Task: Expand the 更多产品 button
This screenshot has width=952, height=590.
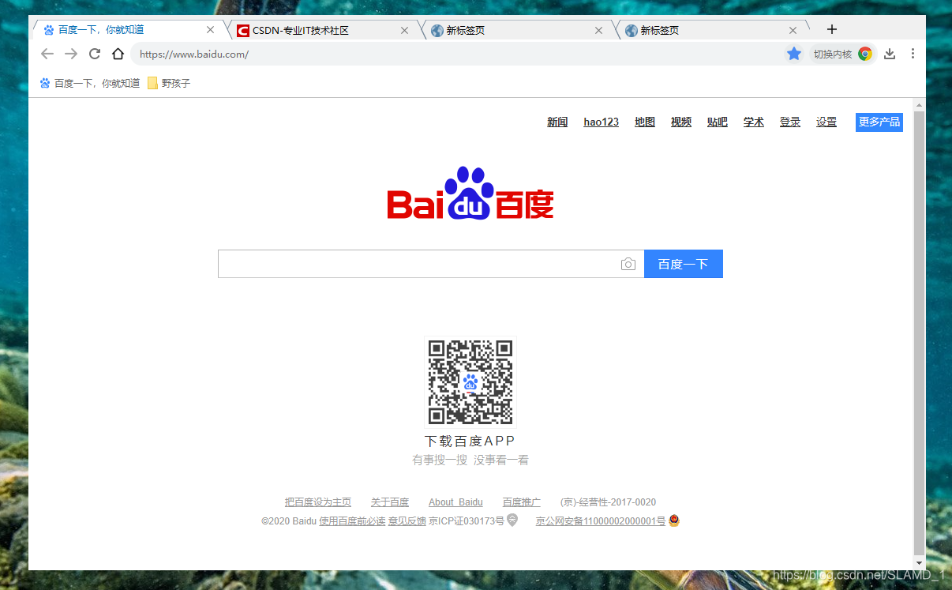Action: pos(879,122)
